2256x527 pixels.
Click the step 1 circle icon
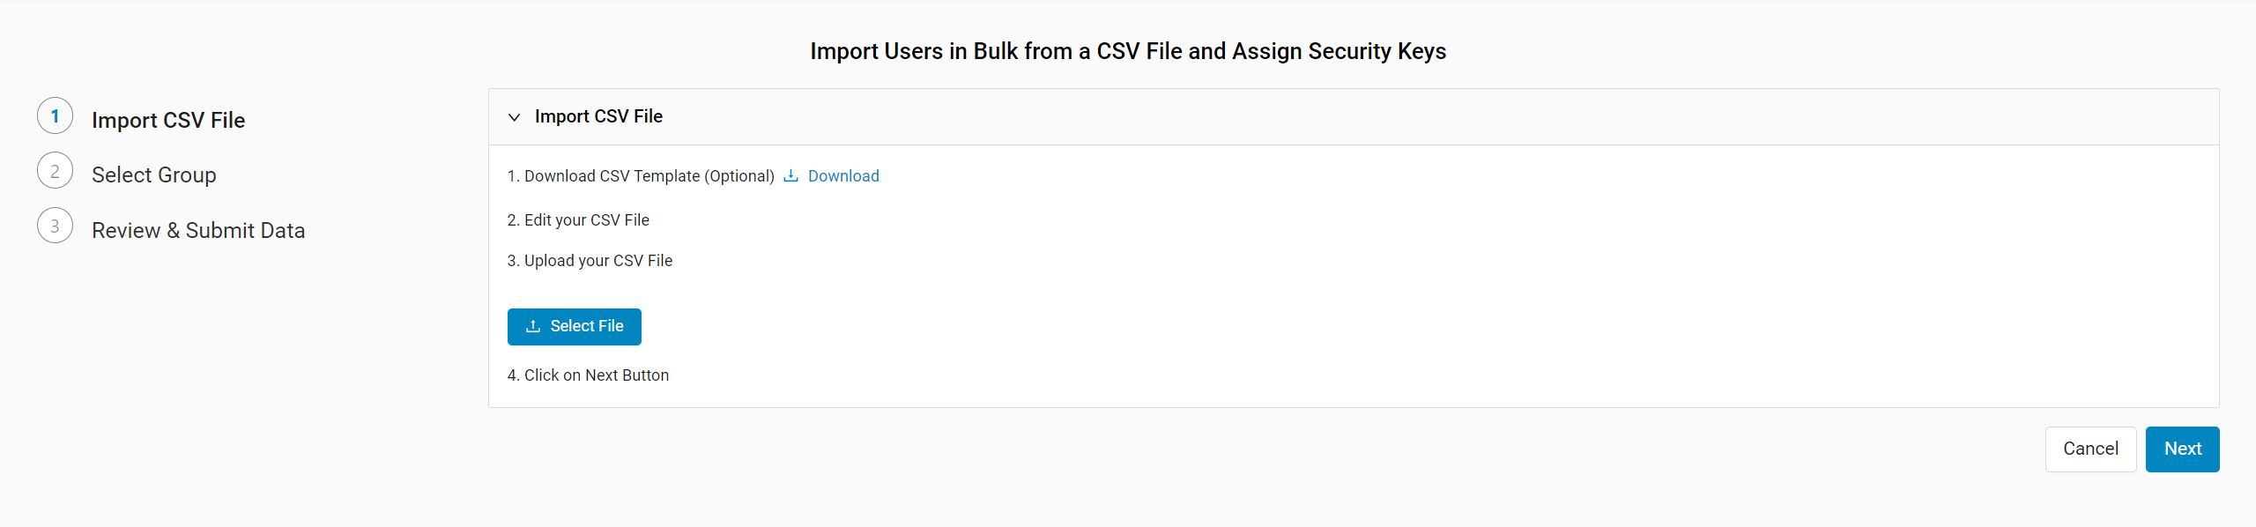55,116
